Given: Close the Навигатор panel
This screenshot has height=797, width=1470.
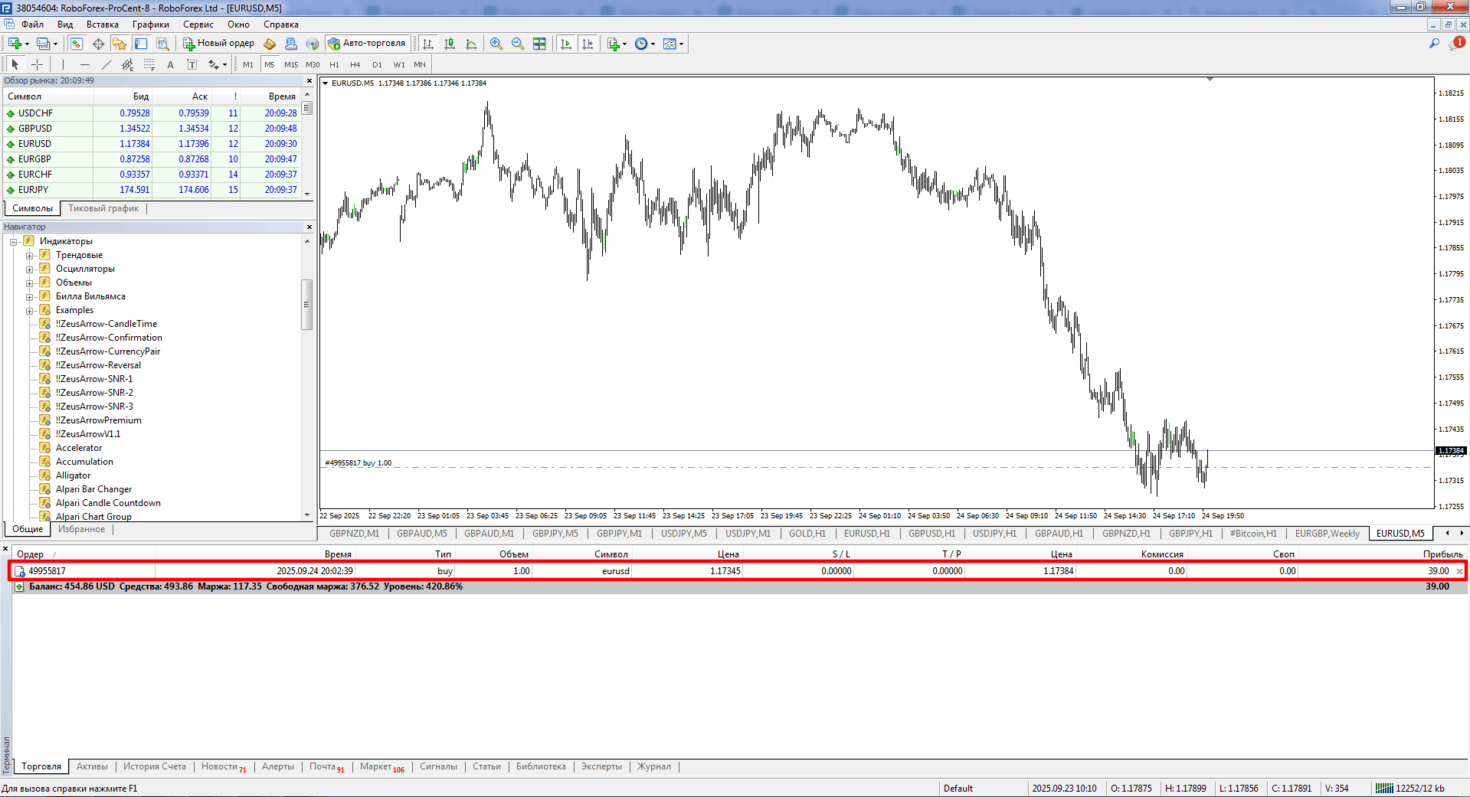Looking at the screenshot, I should [x=309, y=227].
